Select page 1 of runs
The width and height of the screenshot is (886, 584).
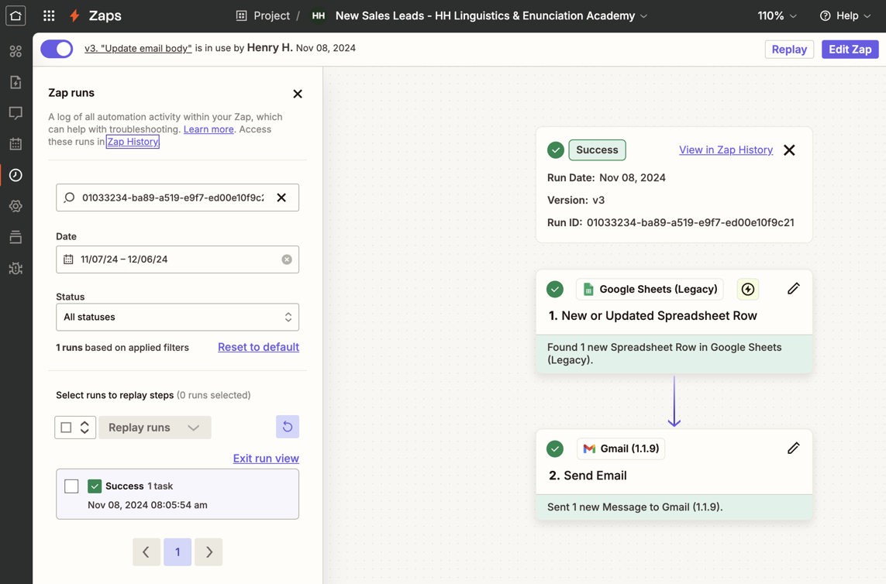point(178,551)
